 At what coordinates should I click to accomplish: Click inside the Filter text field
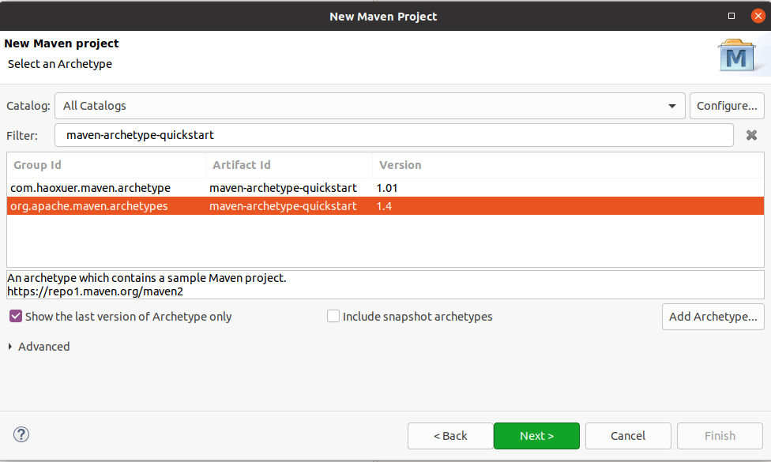pos(316,135)
